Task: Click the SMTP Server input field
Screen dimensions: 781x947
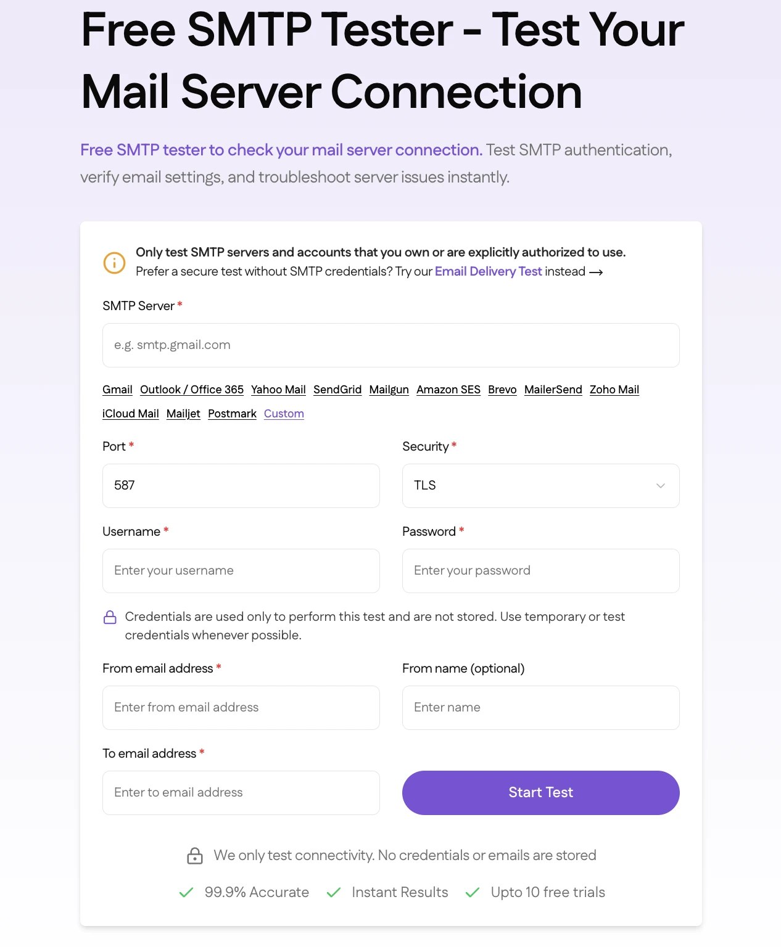Action: click(x=390, y=345)
